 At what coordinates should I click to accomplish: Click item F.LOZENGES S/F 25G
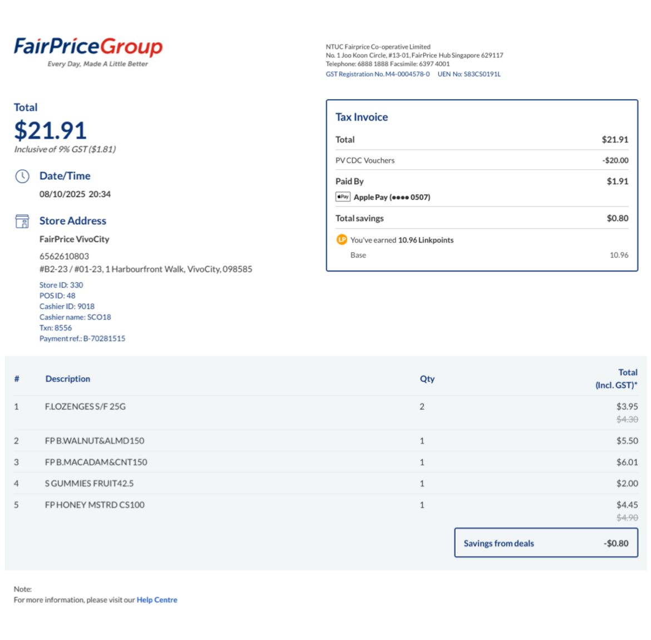tap(85, 407)
